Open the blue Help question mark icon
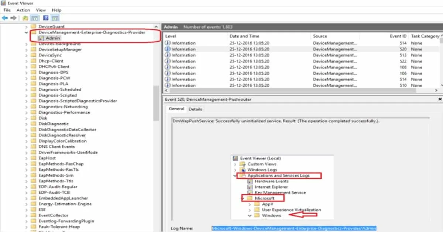Viewport: 443px width, 232px height. 46,18
